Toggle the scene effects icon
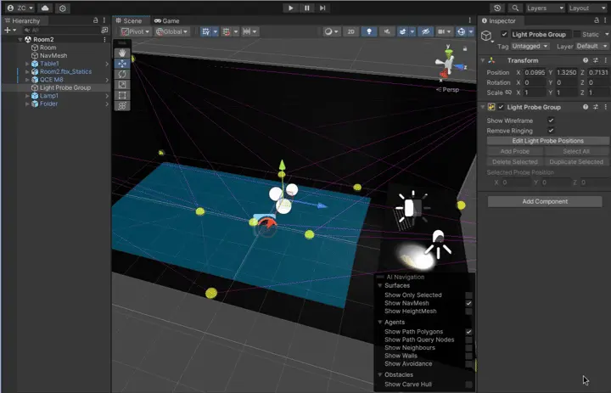611x393 pixels. click(x=402, y=31)
